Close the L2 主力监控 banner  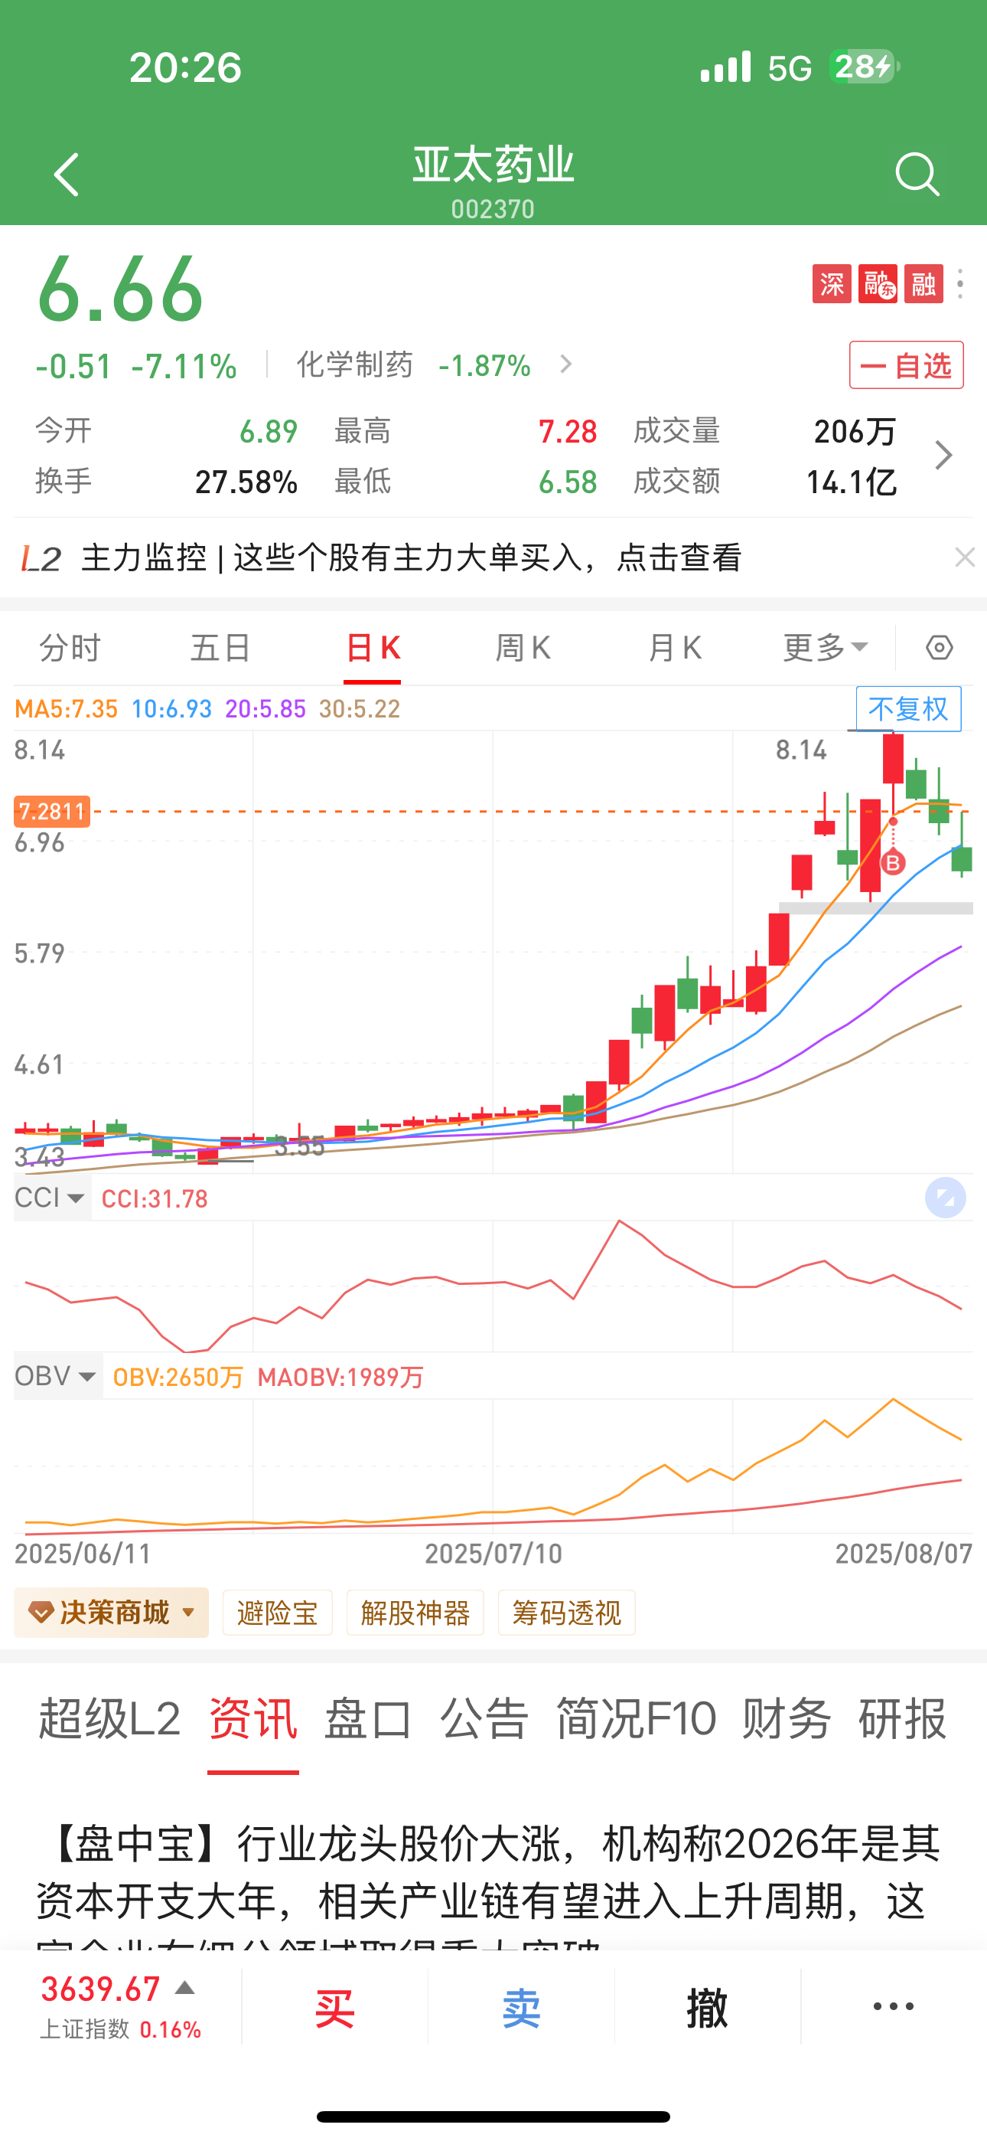965,557
